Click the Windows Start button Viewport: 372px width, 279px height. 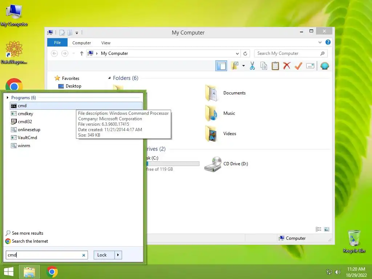tap(9, 272)
